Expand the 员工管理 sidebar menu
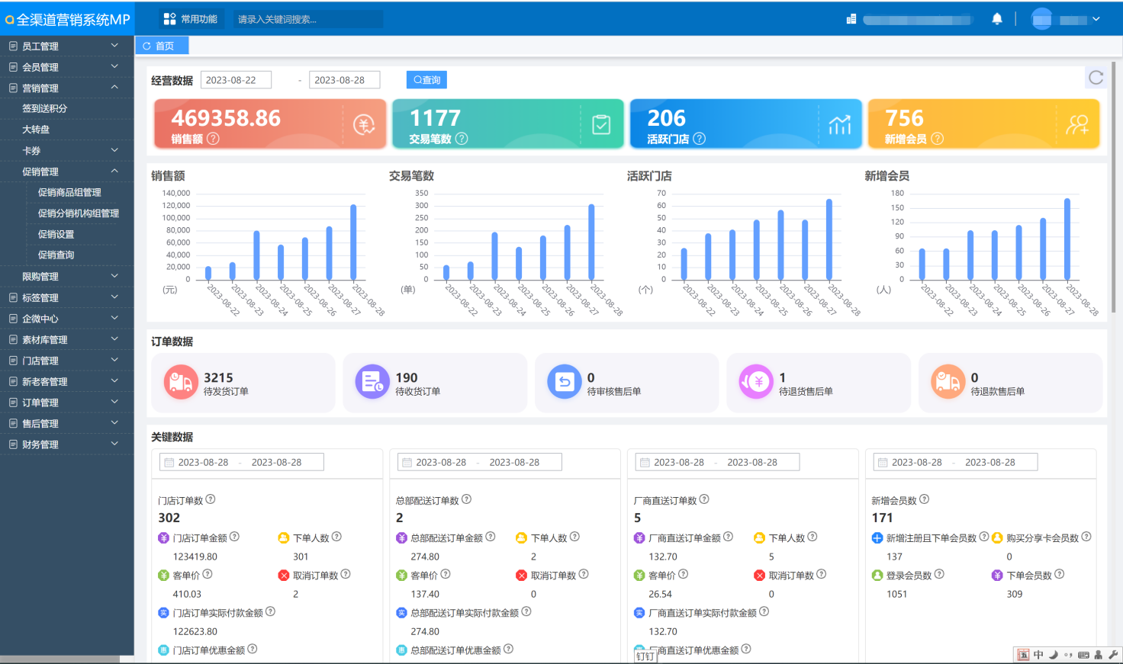This screenshot has height=664, width=1123. tap(66, 46)
